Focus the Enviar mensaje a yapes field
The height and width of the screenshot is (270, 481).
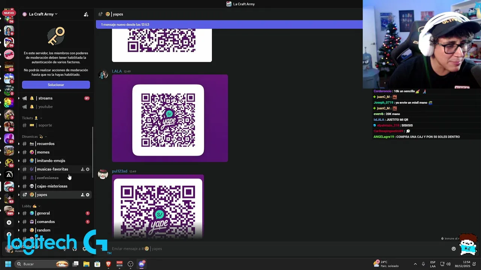278,249
